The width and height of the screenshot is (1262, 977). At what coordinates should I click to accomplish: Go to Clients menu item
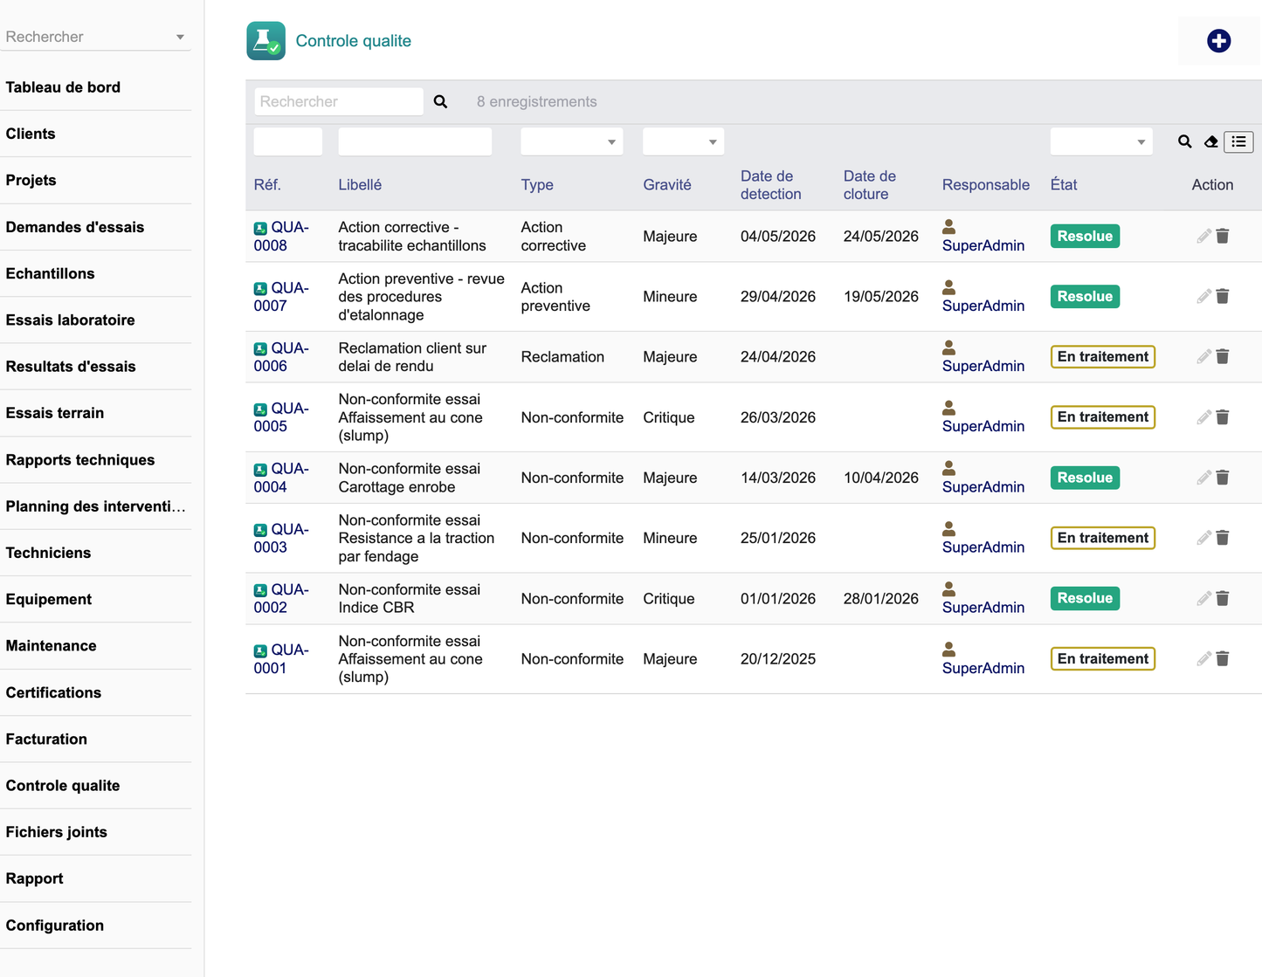[31, 134]
